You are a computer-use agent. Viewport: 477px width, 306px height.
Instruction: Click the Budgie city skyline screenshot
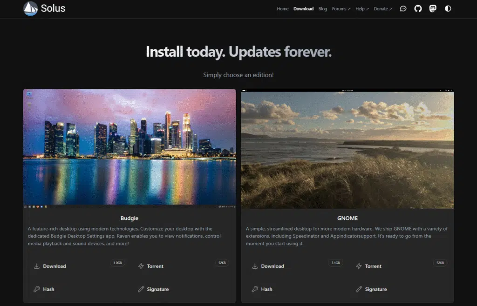(x=129, y=148)
